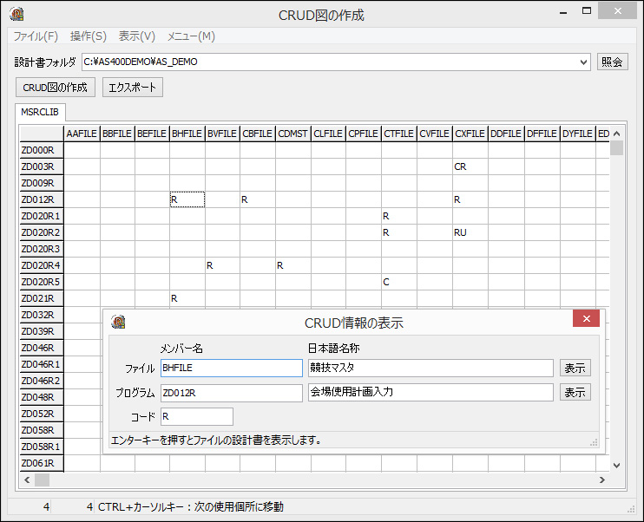
Task: Click the horizontal scrollbar left arrow
Action: (27, 480)
